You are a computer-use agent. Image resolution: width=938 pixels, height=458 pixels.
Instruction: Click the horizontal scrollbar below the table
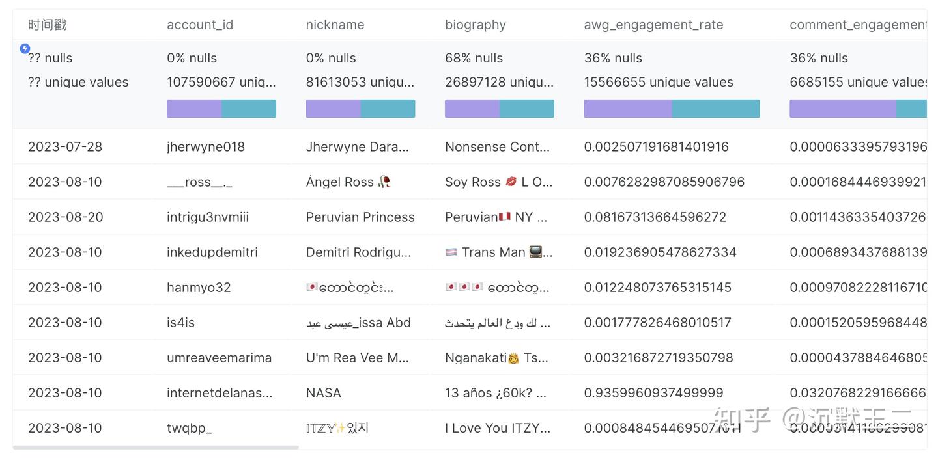(x=156, y=448)
